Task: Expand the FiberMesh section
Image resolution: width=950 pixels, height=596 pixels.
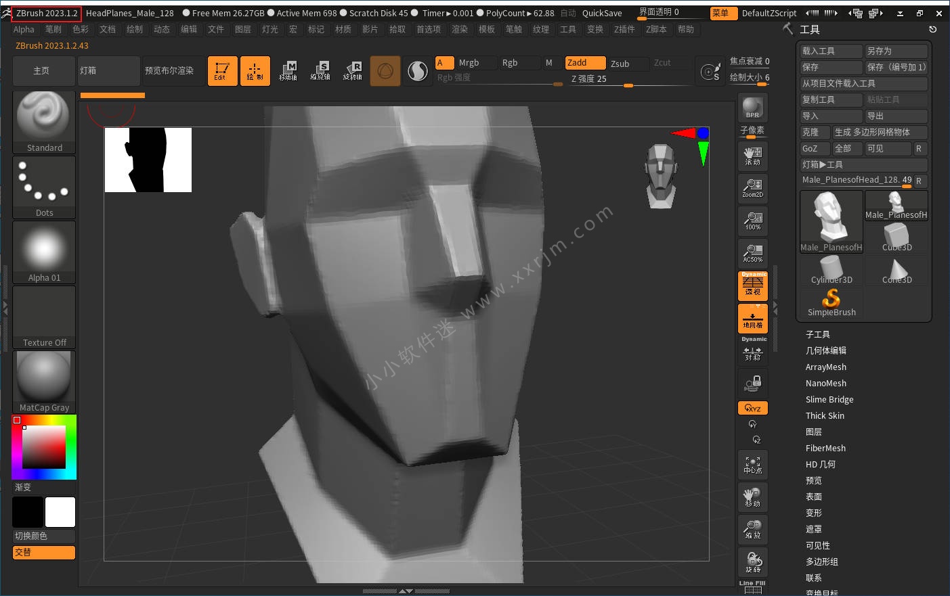Action: (x=825, y=449)
